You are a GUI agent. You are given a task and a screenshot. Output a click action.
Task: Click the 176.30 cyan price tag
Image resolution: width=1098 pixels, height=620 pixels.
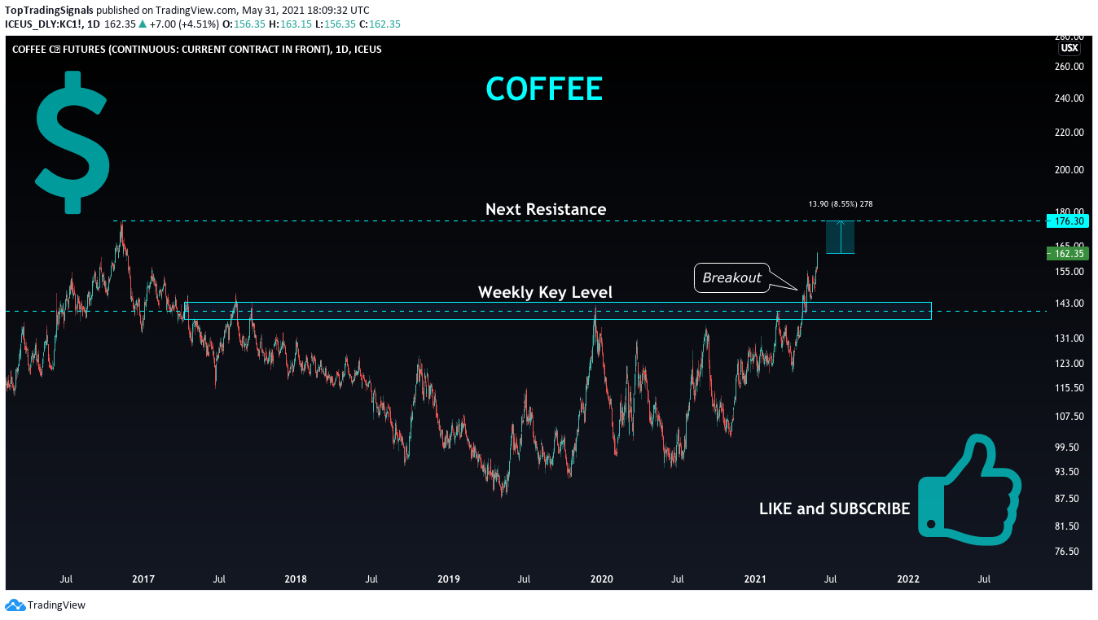click(1068, 220)
